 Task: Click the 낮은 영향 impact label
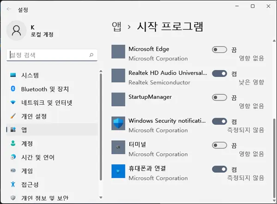[x=252, y=82]
